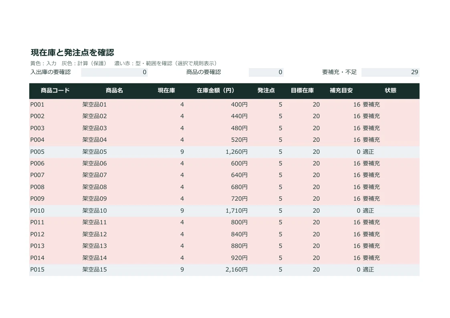Select product name 架空品07
This screenshot has width=450, height=318.
pos(95,175)
